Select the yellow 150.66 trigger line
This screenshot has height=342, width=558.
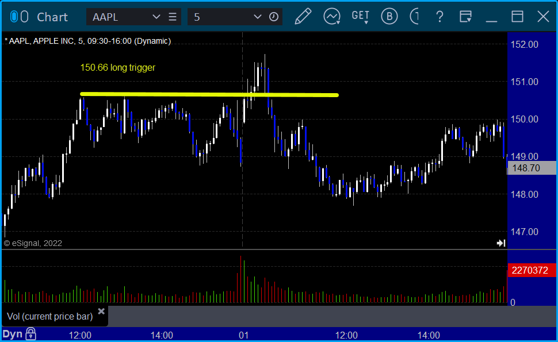coord(209,95)
